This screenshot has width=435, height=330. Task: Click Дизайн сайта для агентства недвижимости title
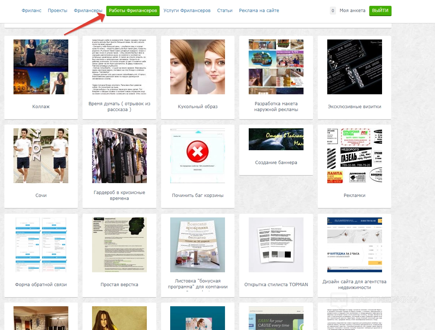coord(355,284)
